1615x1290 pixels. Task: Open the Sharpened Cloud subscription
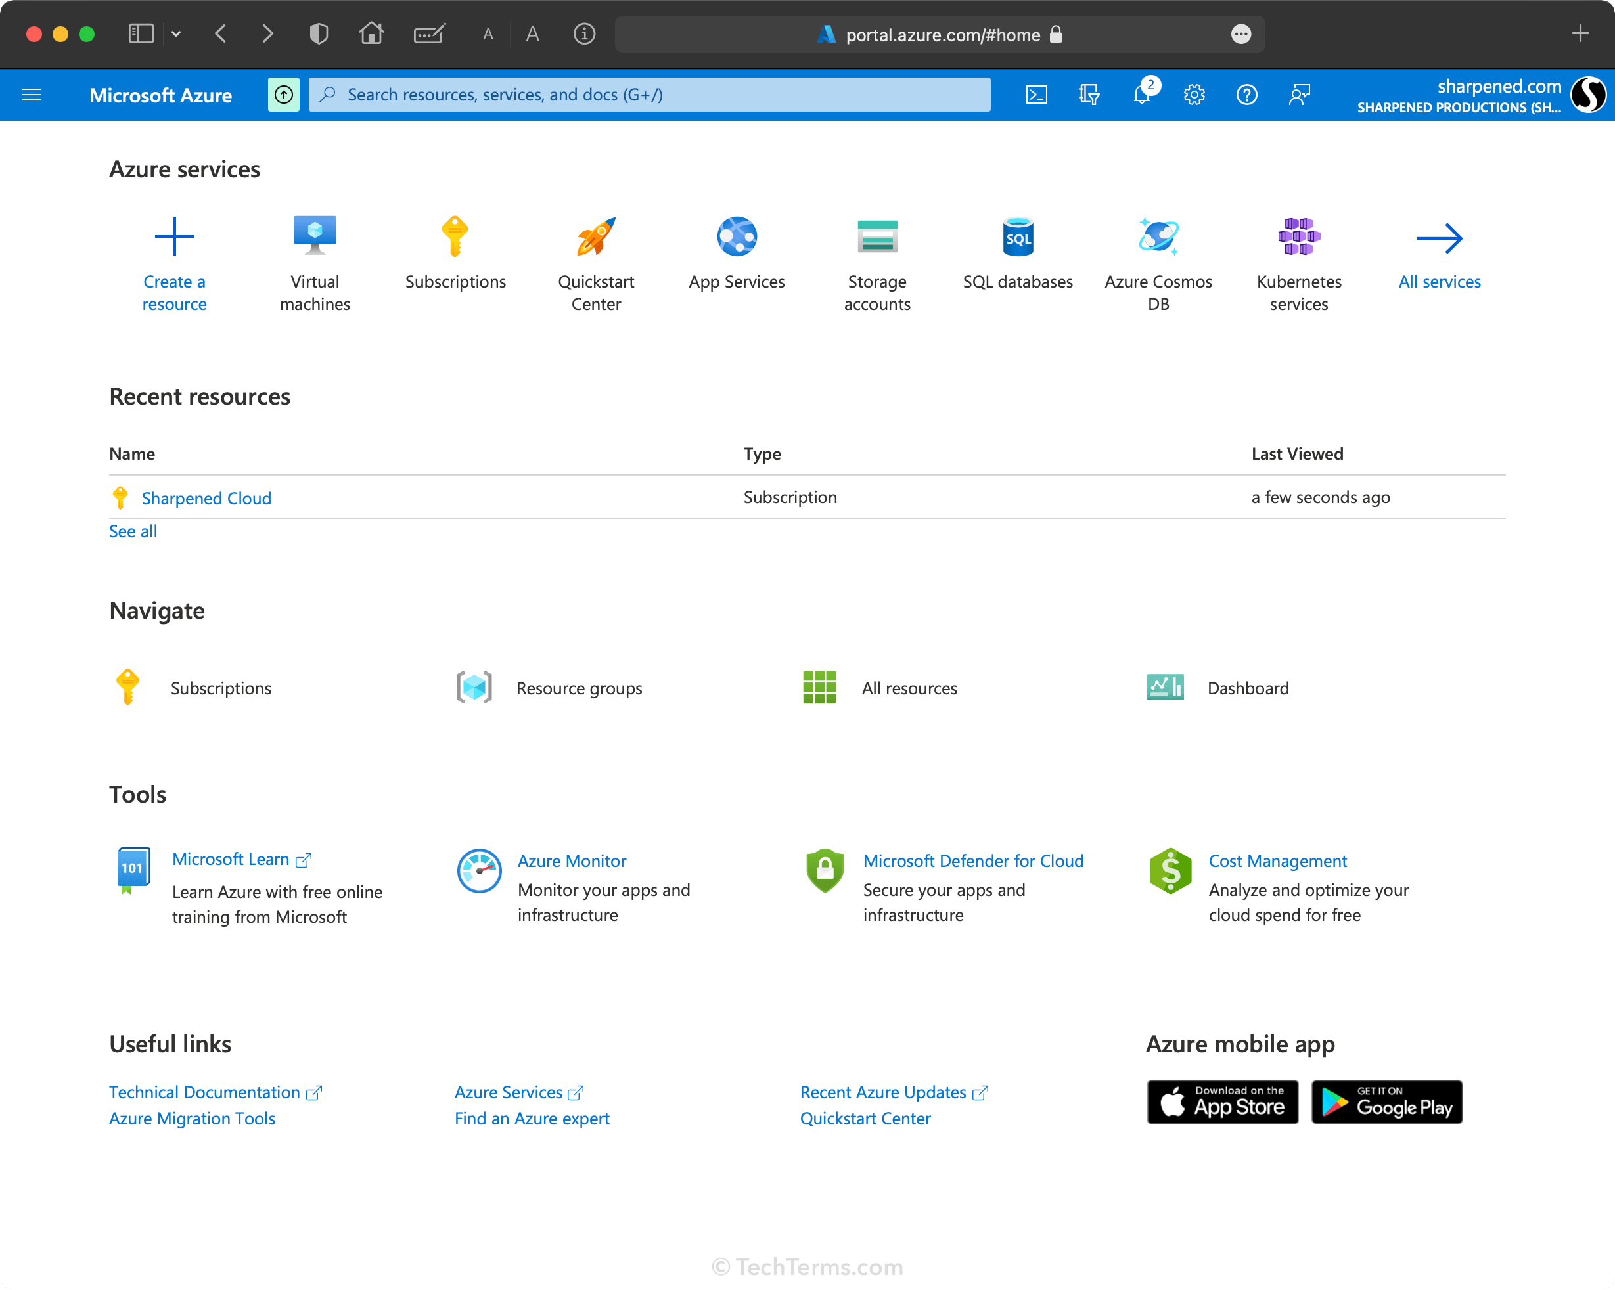coord(206,498)
